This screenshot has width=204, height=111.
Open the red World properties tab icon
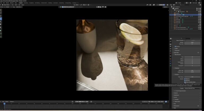coord(171,53)
